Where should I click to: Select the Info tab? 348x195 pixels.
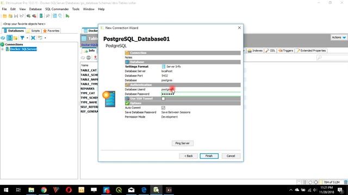coord(90,50)
